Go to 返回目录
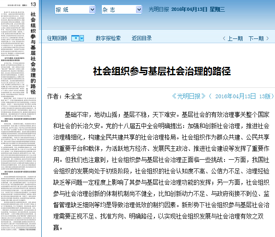 pyautogui.click(x=141, y=38)
